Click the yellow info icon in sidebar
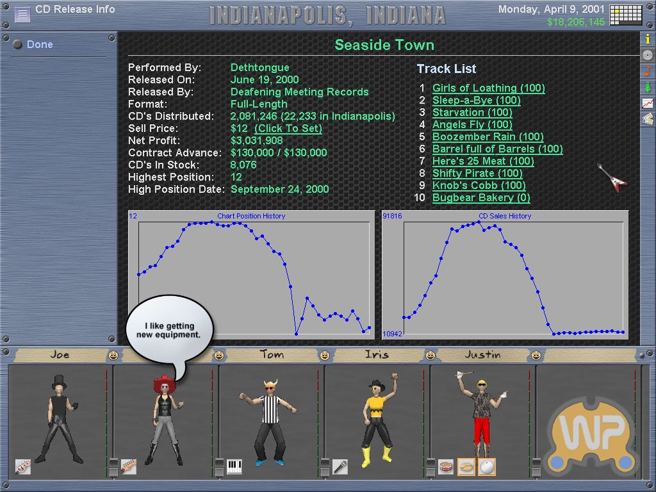656x492 pixels. (648, 39)
